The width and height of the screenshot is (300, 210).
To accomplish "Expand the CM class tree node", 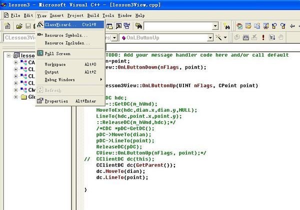I will [15, 90].
